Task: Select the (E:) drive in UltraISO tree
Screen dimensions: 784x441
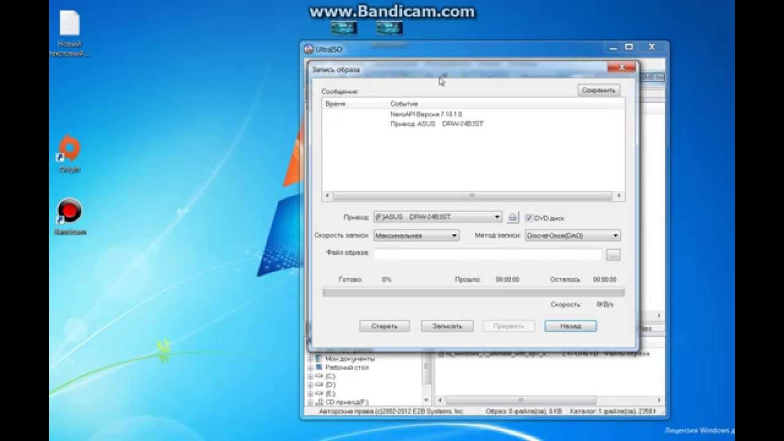Action: (x=330, y=393)
